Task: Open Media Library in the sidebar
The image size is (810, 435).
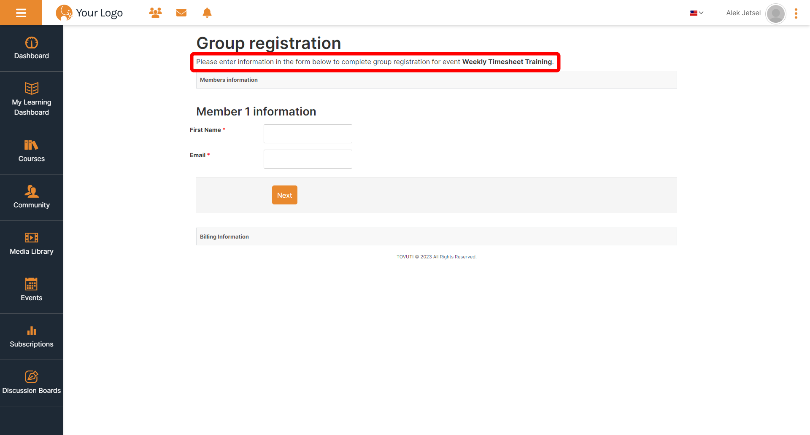Action: (x=32, y=244)
